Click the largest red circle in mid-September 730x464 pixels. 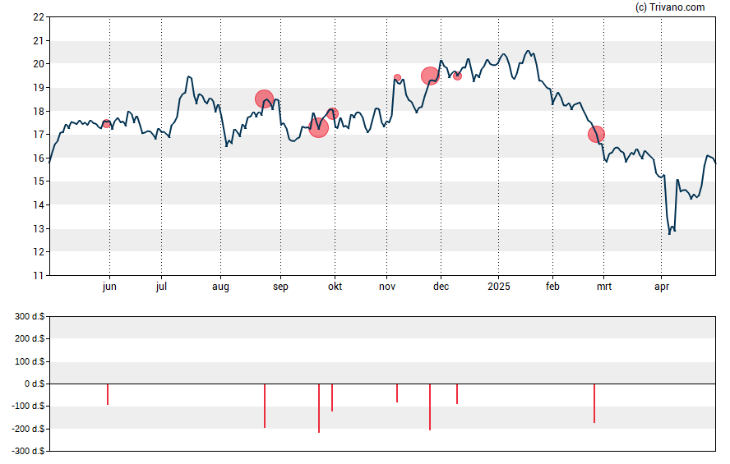(x=318, y=128)
